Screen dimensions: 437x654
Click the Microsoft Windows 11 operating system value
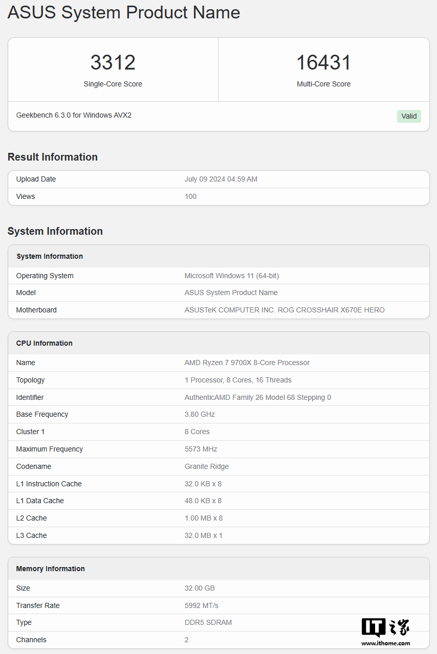point(231,276)
